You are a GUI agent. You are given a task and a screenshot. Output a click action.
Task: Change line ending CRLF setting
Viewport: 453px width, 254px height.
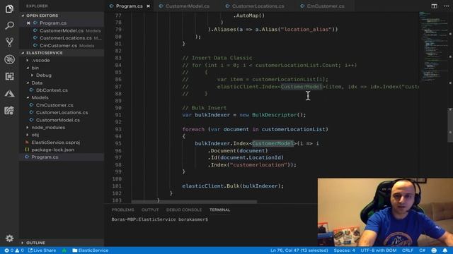point(408,250)
